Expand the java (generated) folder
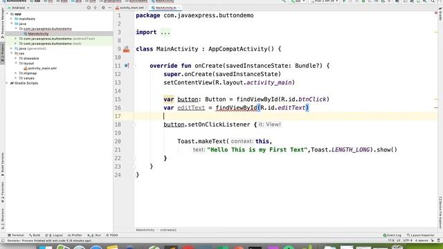Screen dimensions: 443x249 coord(12,48)
